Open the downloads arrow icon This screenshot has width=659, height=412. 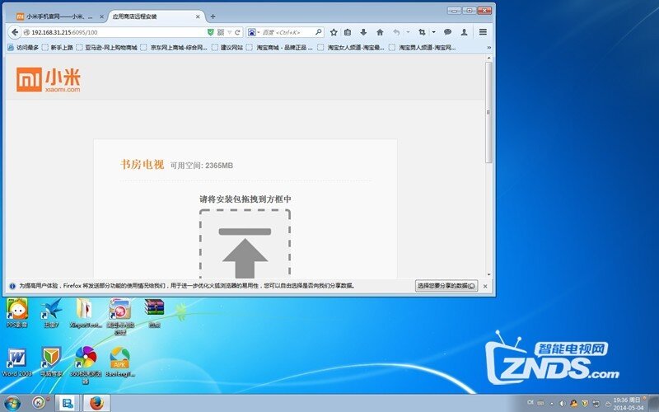[x=363, y=32]
